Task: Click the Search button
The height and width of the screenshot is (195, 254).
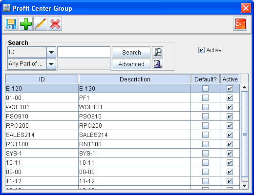Action: click(131, 52)
